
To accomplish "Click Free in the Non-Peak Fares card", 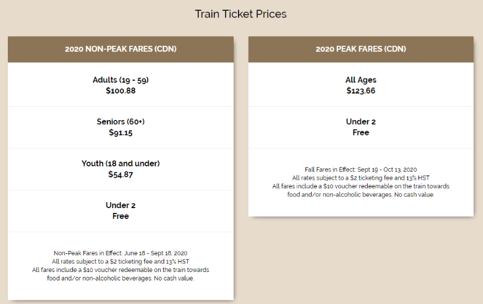I will coord(121,216).
